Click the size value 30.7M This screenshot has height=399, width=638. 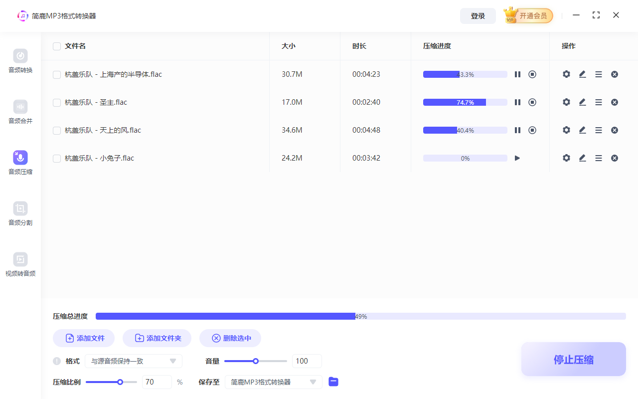tap(292, 74)
